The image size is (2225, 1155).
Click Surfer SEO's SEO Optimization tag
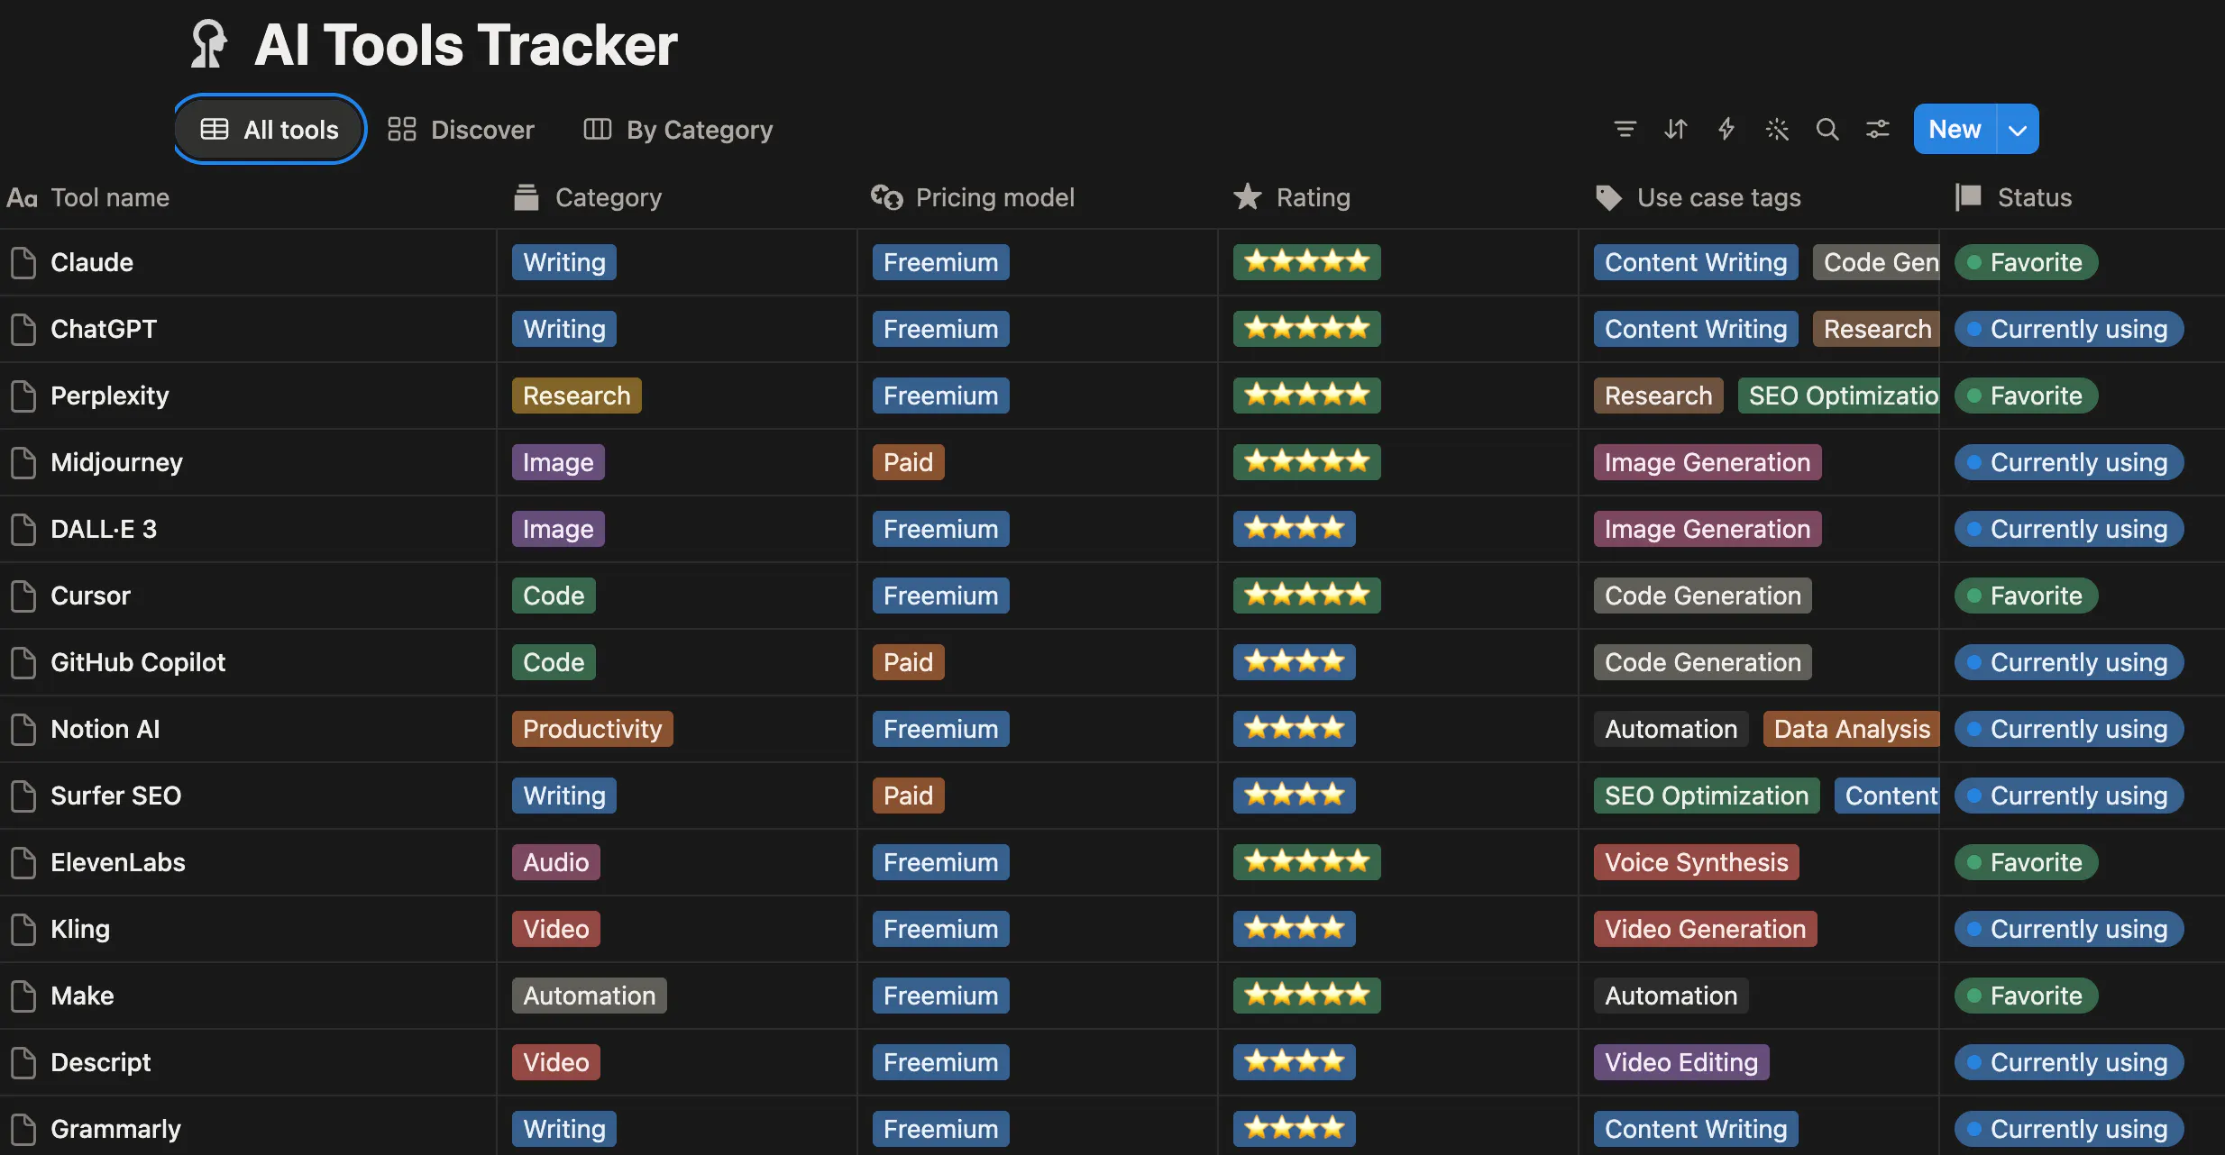pyautogui.click(x=1707, y=796)
